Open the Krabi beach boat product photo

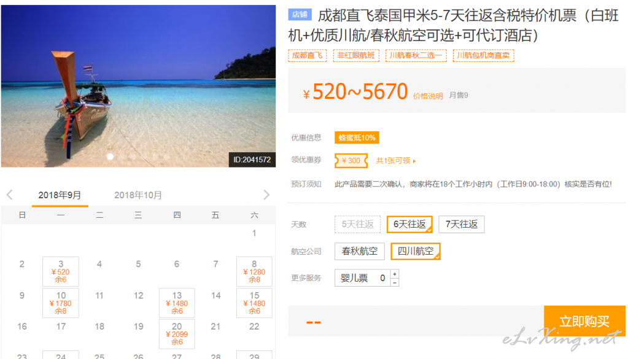[x=138, y=86]
